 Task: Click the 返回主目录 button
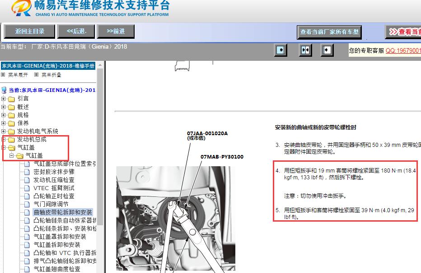click(29, 32)
